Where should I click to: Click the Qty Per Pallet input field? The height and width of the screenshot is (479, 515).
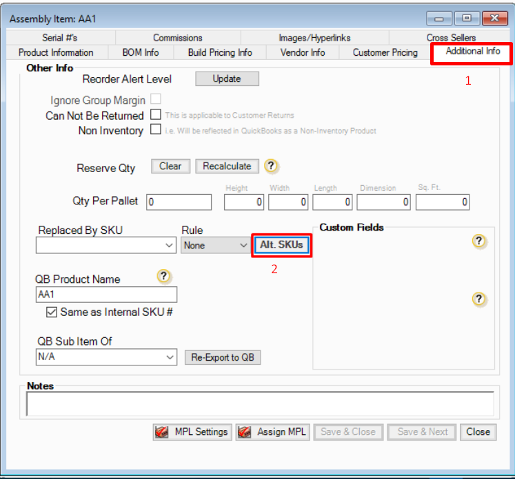179,202
